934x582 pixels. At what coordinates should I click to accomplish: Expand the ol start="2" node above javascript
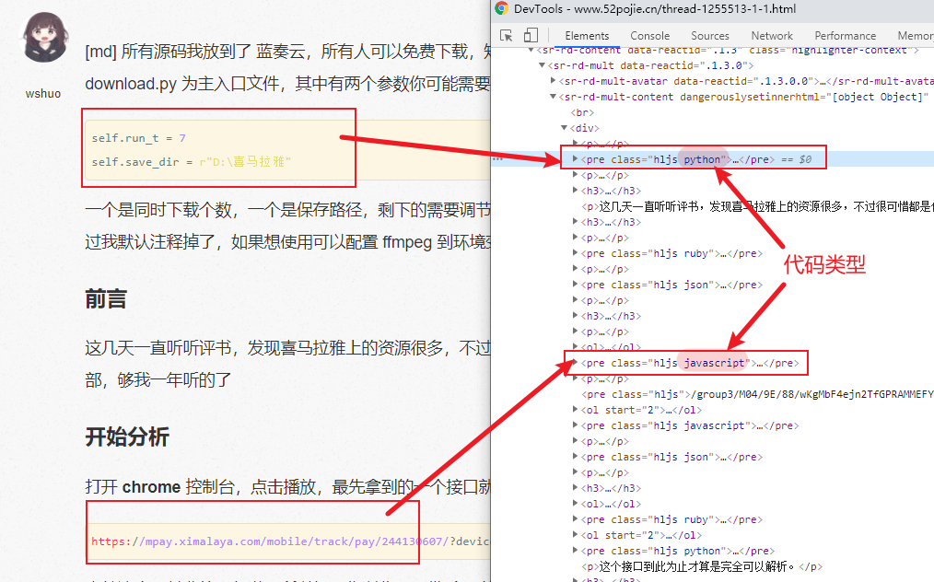click(x=575, y=409)
